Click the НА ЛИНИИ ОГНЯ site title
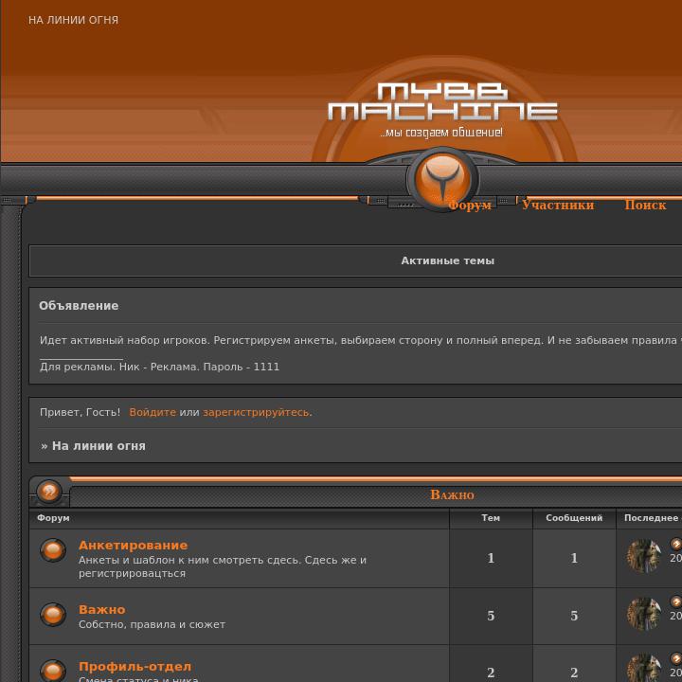Viewport: 682px width, 682px height. [73, 20]
